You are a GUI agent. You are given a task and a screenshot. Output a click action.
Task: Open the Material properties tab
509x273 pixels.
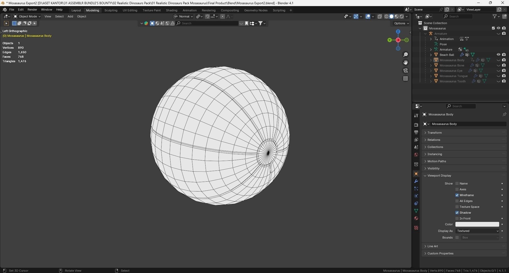point(416,218)
